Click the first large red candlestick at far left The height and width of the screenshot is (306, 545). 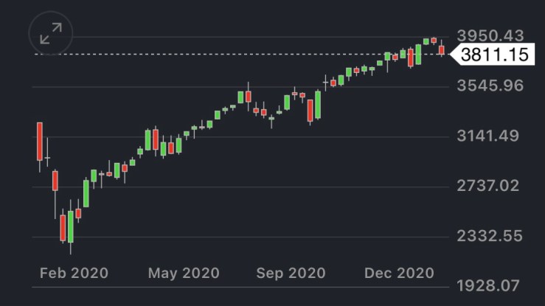[x=39, y=142]
